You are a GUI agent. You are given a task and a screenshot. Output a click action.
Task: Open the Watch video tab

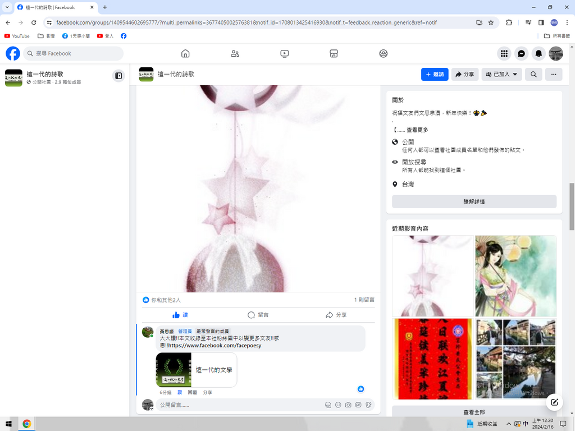click(285, 53)
